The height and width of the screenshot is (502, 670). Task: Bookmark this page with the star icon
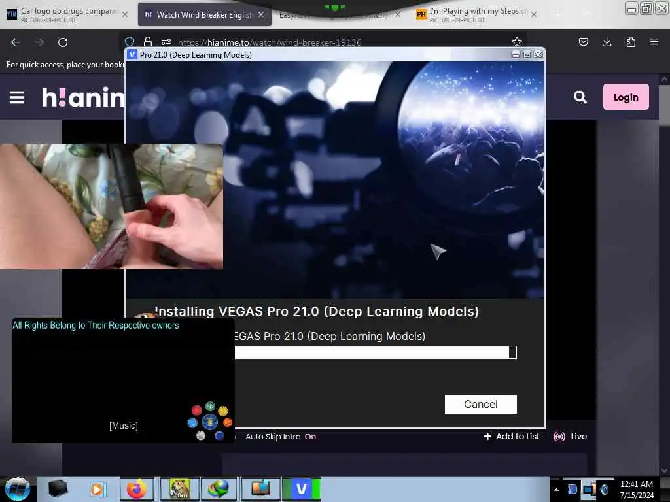(517, 42)
